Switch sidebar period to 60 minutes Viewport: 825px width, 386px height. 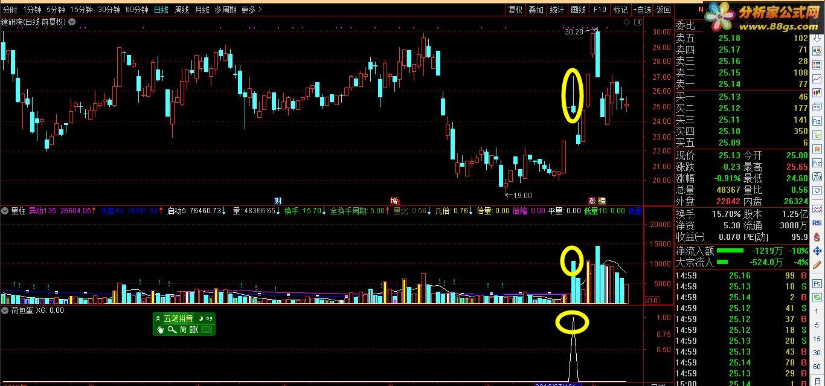(817, 367)
